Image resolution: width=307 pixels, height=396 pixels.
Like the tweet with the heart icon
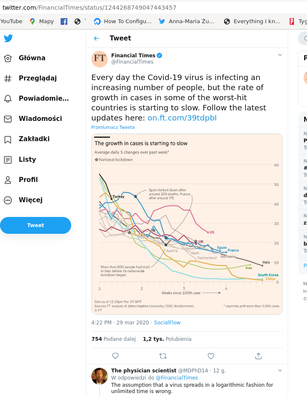click(211, 356)
